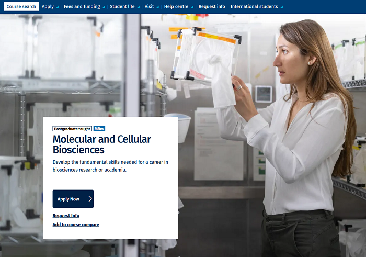Click the Apply menu label
Viewport: 366px width, 257px height.
tap(48, 6)
